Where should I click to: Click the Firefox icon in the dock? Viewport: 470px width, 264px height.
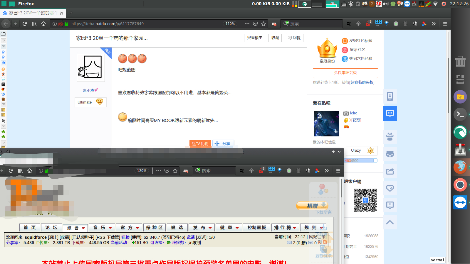coord(460,167)
